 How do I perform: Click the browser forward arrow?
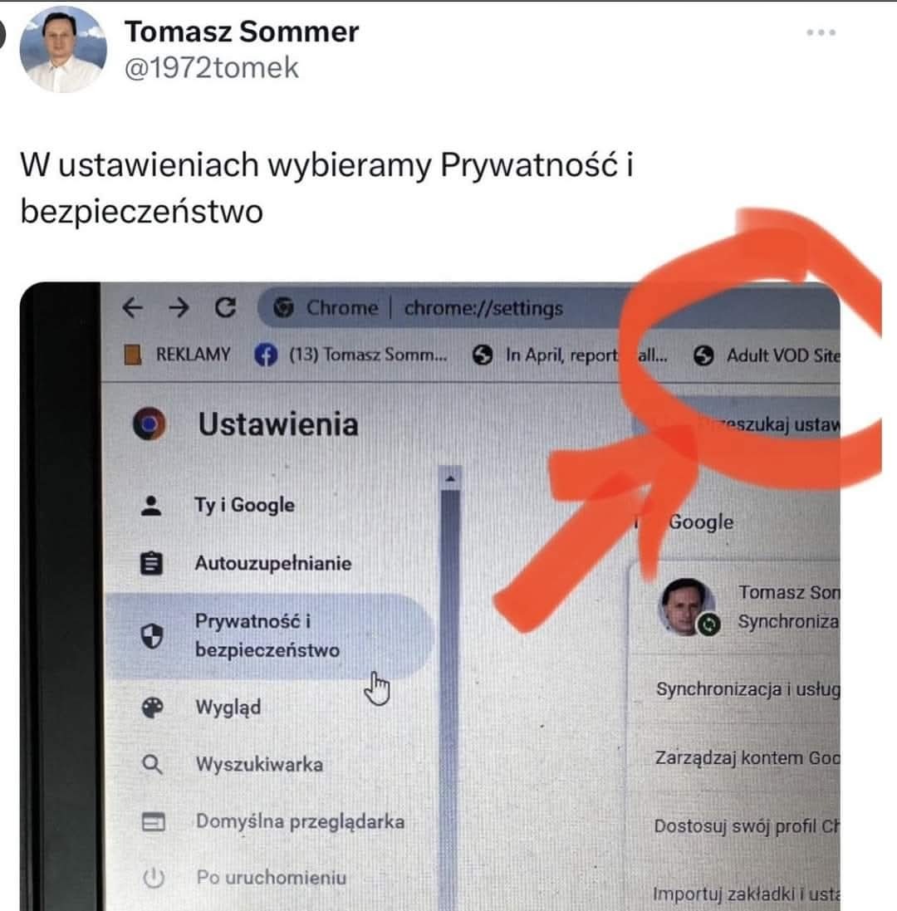(179, 307)
